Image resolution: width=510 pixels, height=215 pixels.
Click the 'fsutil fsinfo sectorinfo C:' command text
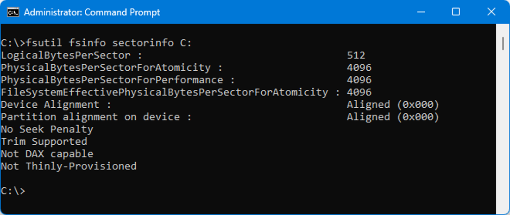click(109, 43)
